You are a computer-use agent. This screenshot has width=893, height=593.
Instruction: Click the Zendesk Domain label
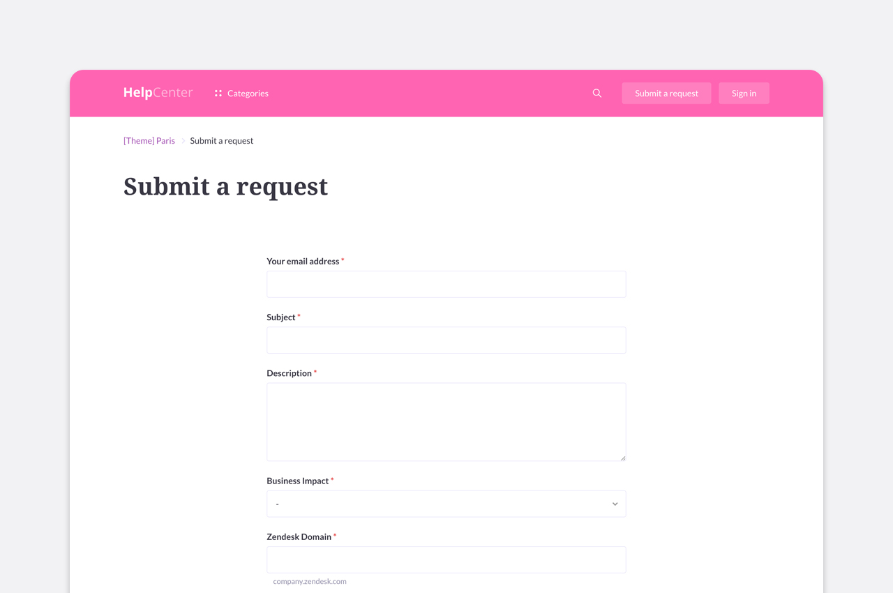click(x=299, y=537)
